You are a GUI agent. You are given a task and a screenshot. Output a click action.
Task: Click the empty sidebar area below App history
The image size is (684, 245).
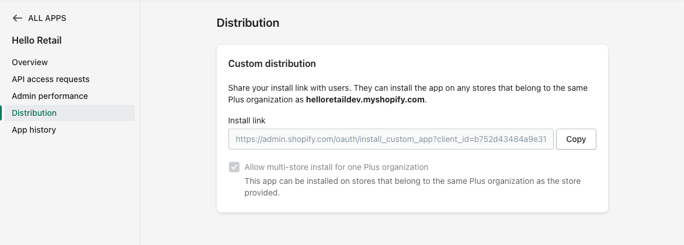[x=69, y=186]
